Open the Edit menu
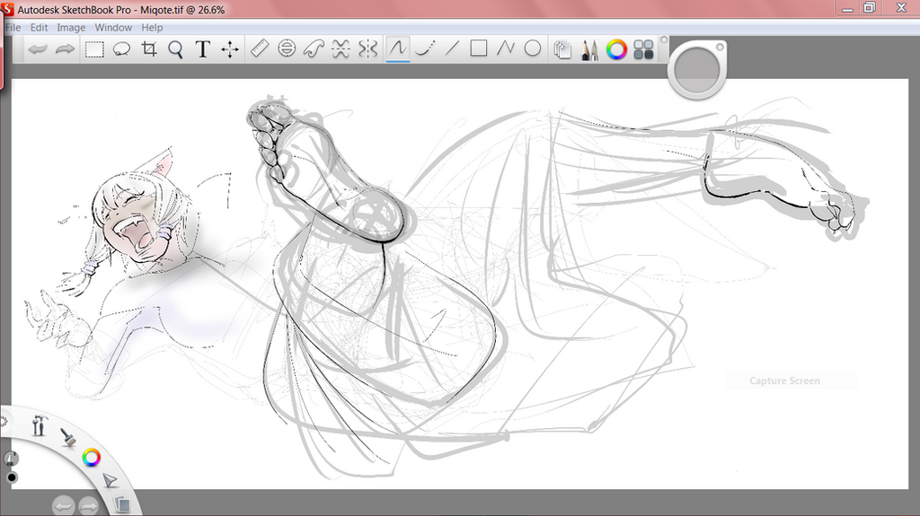This screenshot has width=920, height=516. pyautogui.click(x=40, y=28)
